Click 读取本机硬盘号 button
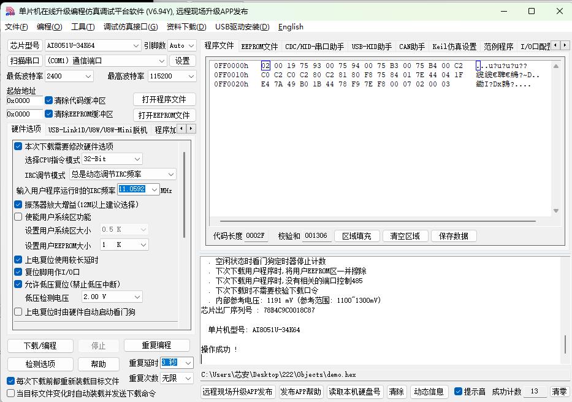This screenshot has width=572, height=402. pos(354,392)
